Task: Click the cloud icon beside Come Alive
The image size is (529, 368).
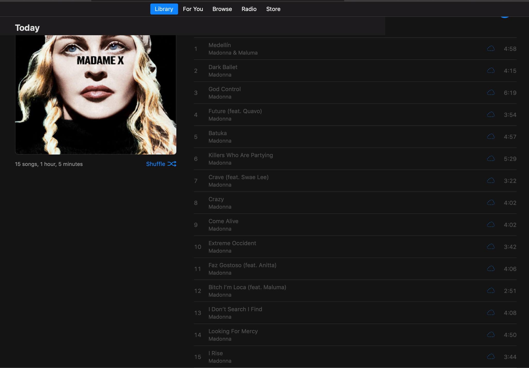Action: pos(491,225)
